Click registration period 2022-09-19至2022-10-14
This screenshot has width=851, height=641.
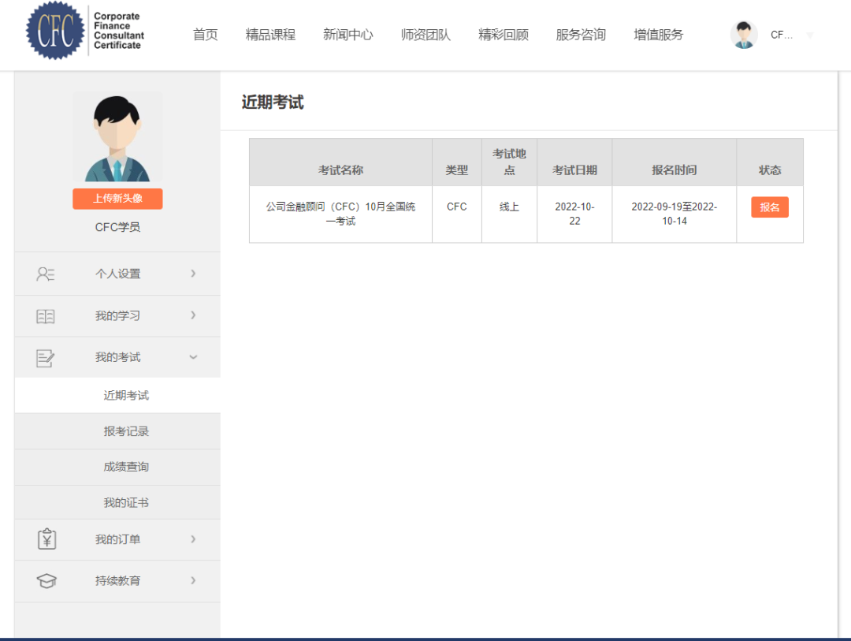[674, 214]
